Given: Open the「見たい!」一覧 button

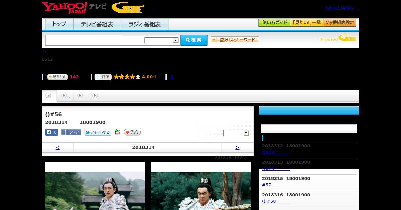Looking at the screenshot, I should pyautogui.click(x=307, y=23).
